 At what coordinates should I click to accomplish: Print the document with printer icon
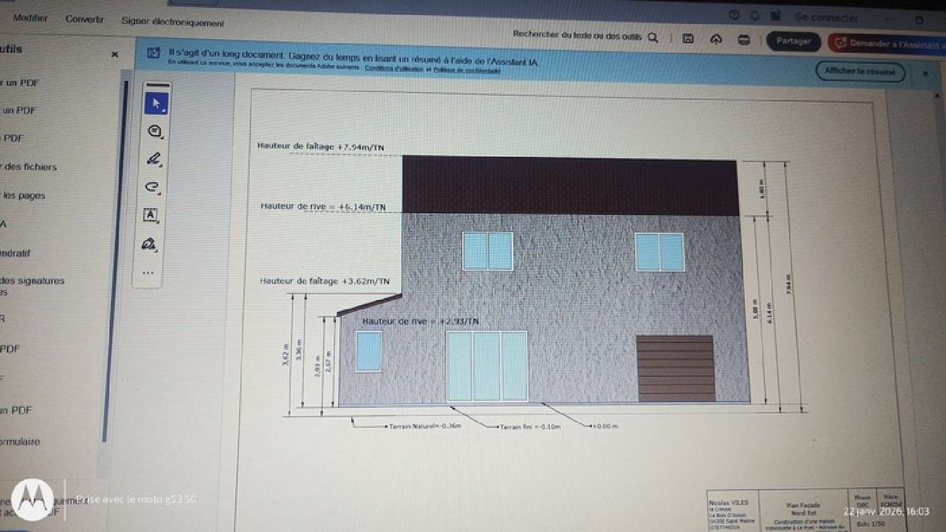744,40
